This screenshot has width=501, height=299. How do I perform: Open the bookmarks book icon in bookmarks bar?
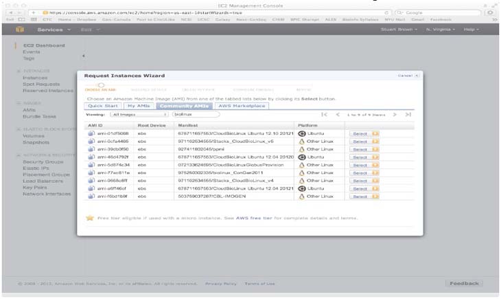[x=21, y=19]
